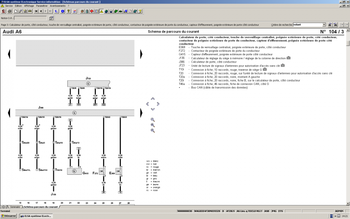Click the vertical scrollbar thumb
Viewport: 350px width, 219px height.
click(x=348, y=43)
